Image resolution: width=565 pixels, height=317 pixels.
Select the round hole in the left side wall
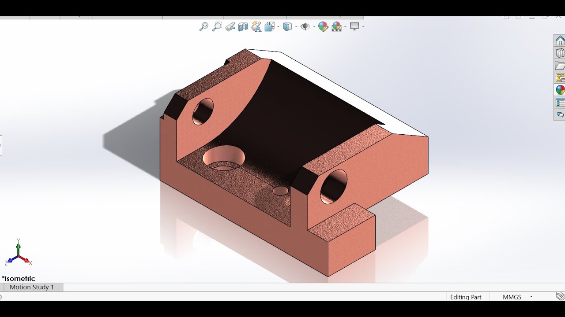(x=203, y=111)
